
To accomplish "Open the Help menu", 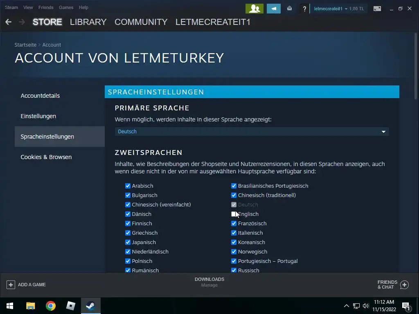I will [83, 7].
